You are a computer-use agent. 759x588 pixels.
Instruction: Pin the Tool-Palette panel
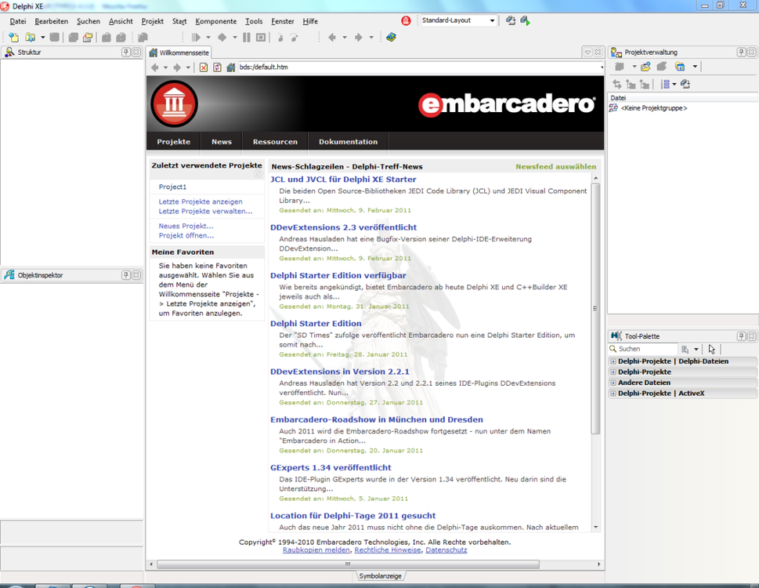click(x=741, y=336)
